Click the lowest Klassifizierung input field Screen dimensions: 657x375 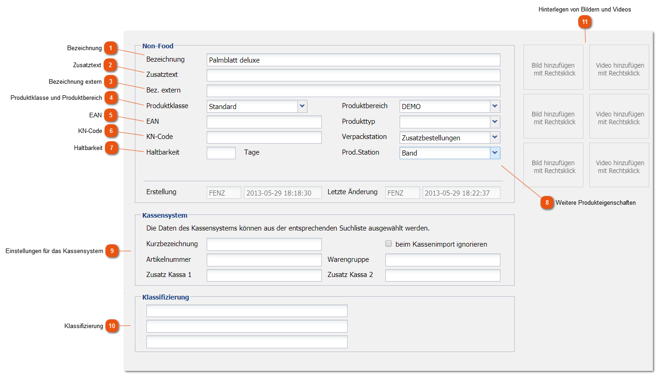coord(247,342)
